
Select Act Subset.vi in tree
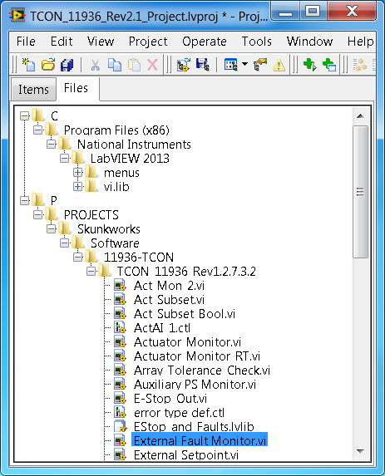pyautogui.click(x=169, y=300)
